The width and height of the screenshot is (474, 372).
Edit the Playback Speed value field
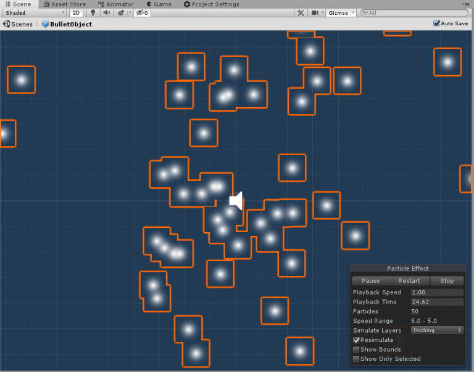pyautogui.click(x=437, y=293)
